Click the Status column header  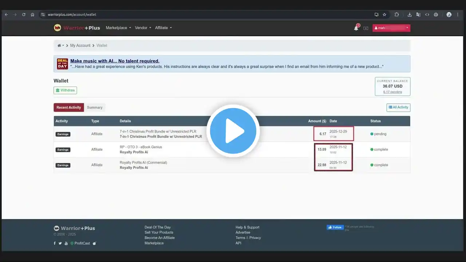click(375, 121)
